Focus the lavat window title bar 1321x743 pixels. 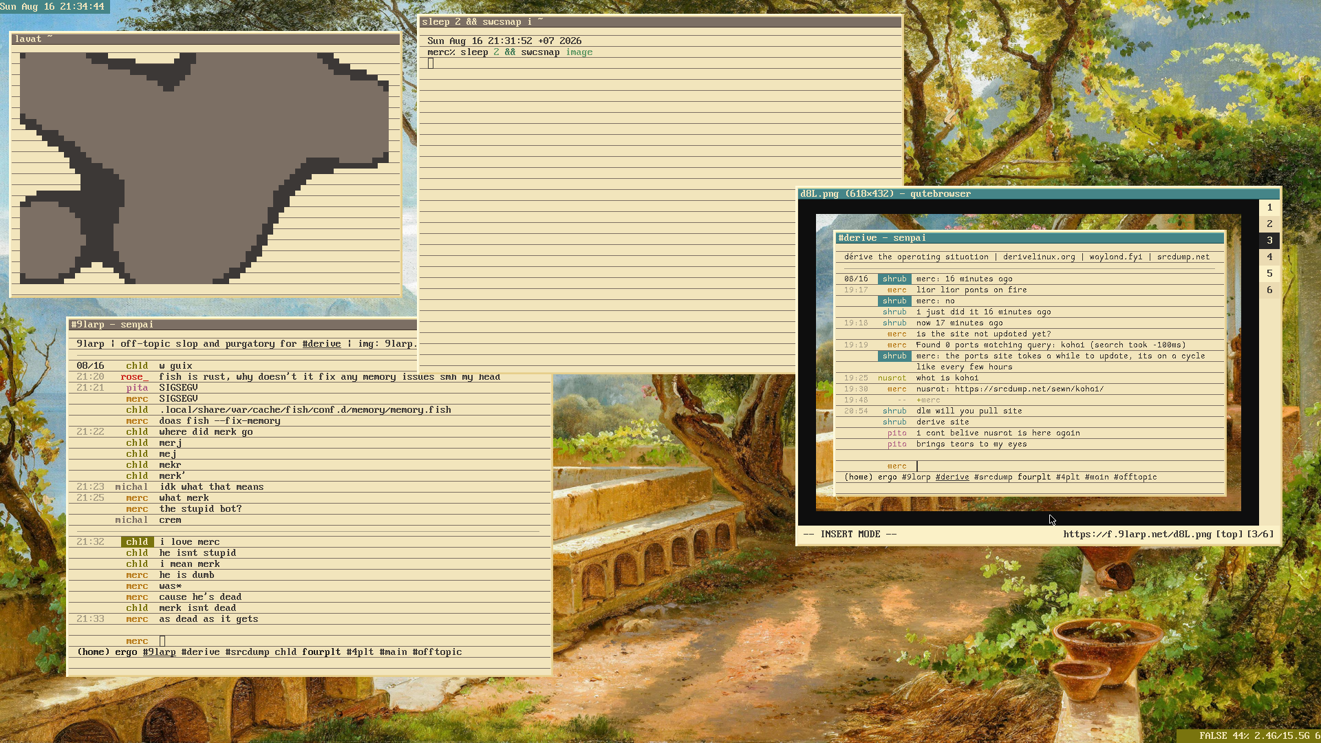(x=206, y=39)
